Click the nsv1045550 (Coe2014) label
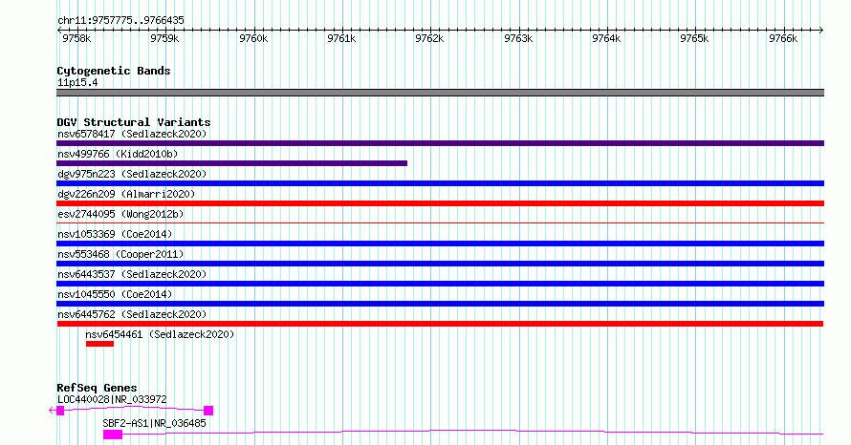The image size is (851, 445). click(x=115, y=294)
